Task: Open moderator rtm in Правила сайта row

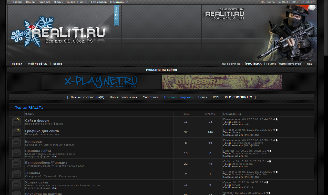Action: [x=54, y=156]
